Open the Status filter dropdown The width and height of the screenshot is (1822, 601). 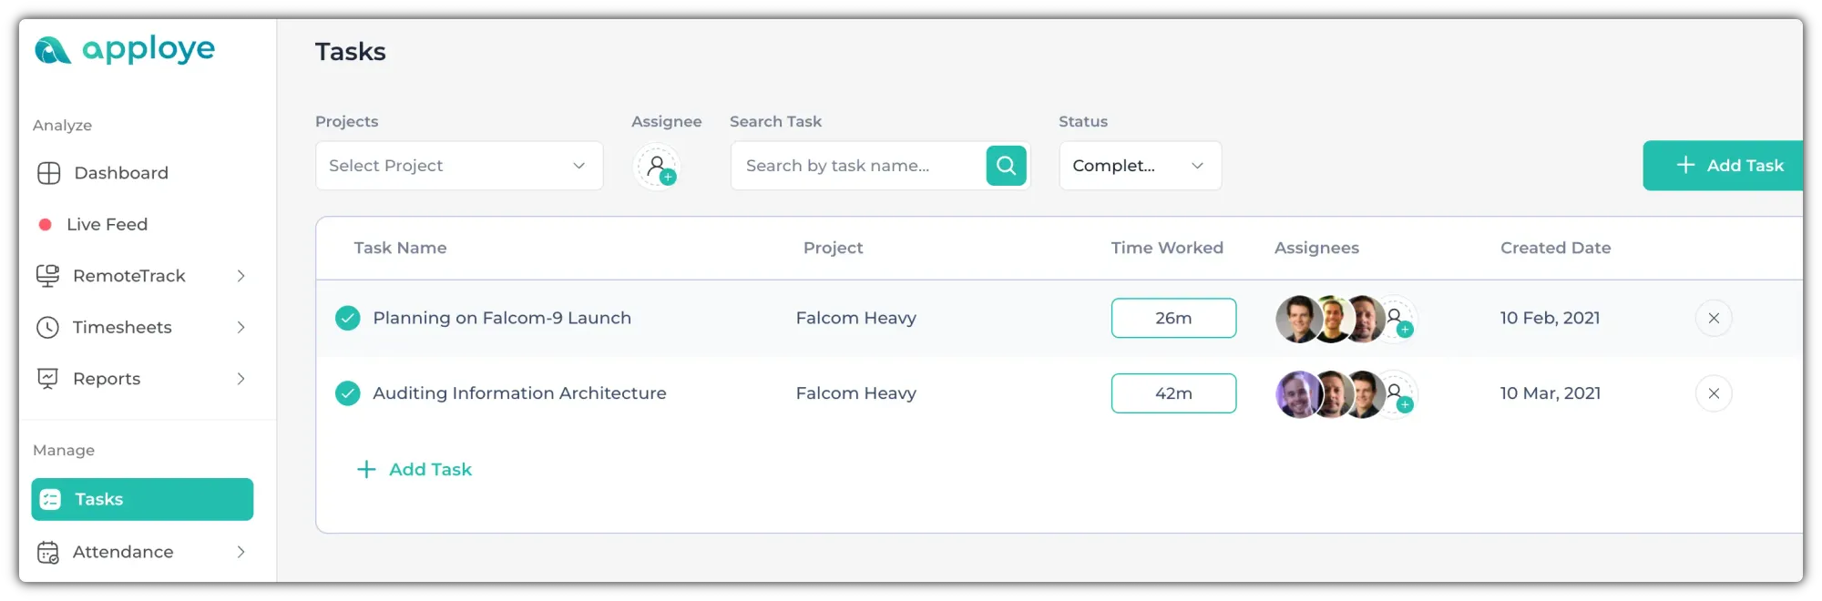pyautogui.click(x=1139, y=166)
